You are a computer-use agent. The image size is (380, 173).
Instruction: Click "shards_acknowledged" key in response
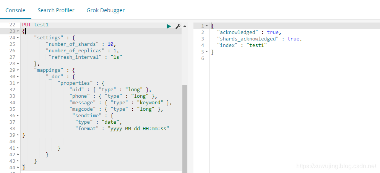click(248, 39)
